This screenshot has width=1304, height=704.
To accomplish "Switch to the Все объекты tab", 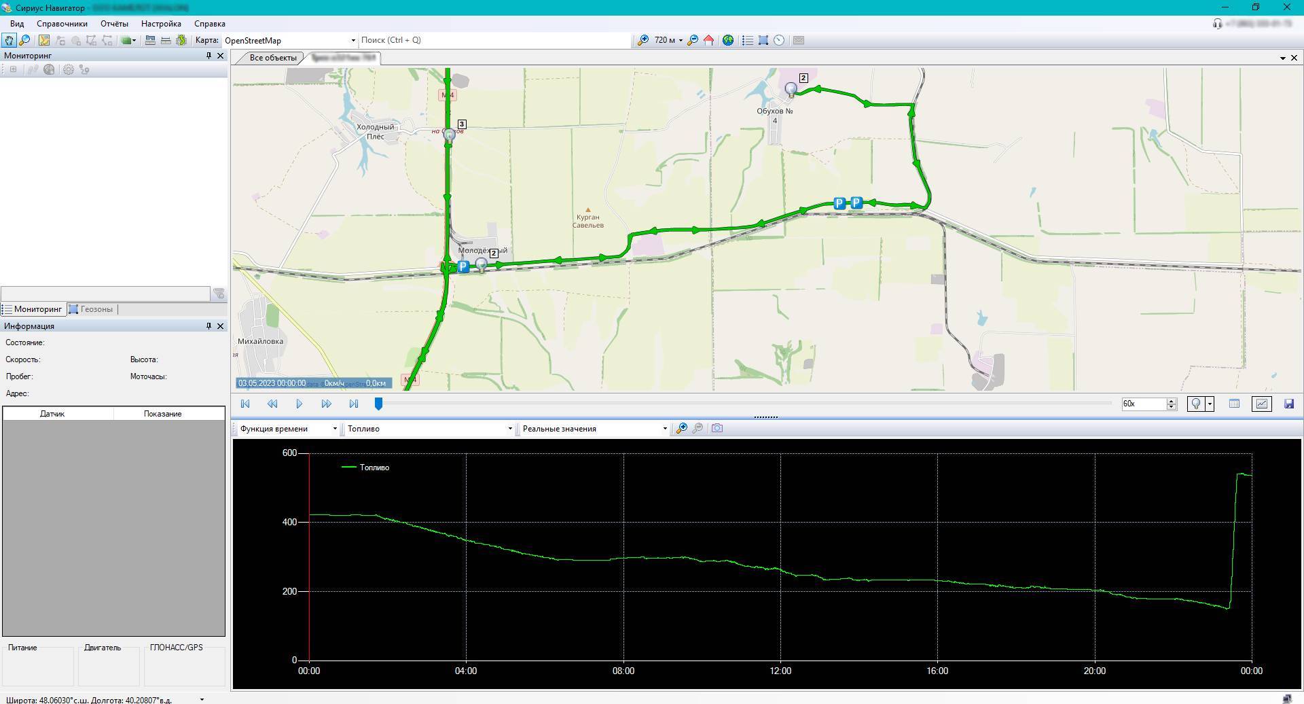I will click(x=272, y=58).
